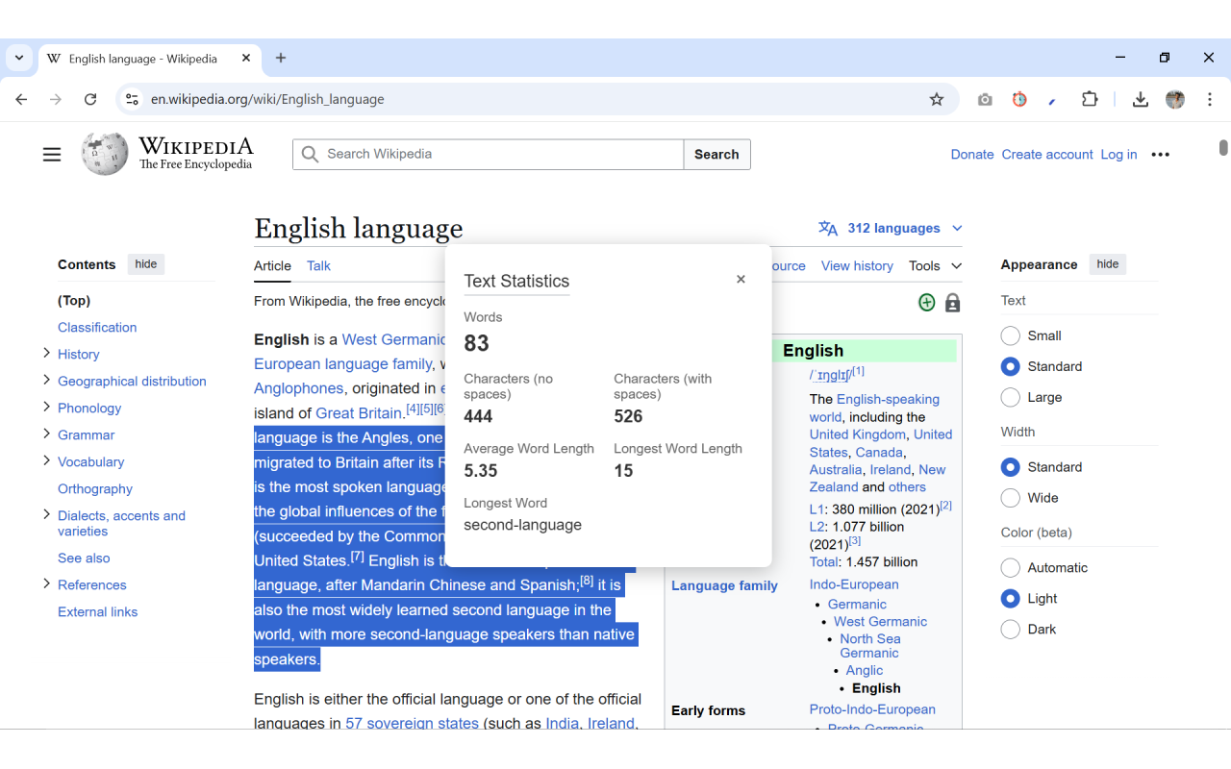Select Standard page width

coord(1010,467)
